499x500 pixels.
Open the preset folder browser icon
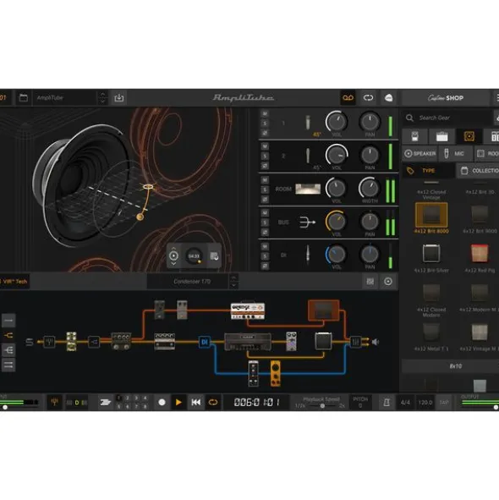(24, 98)
